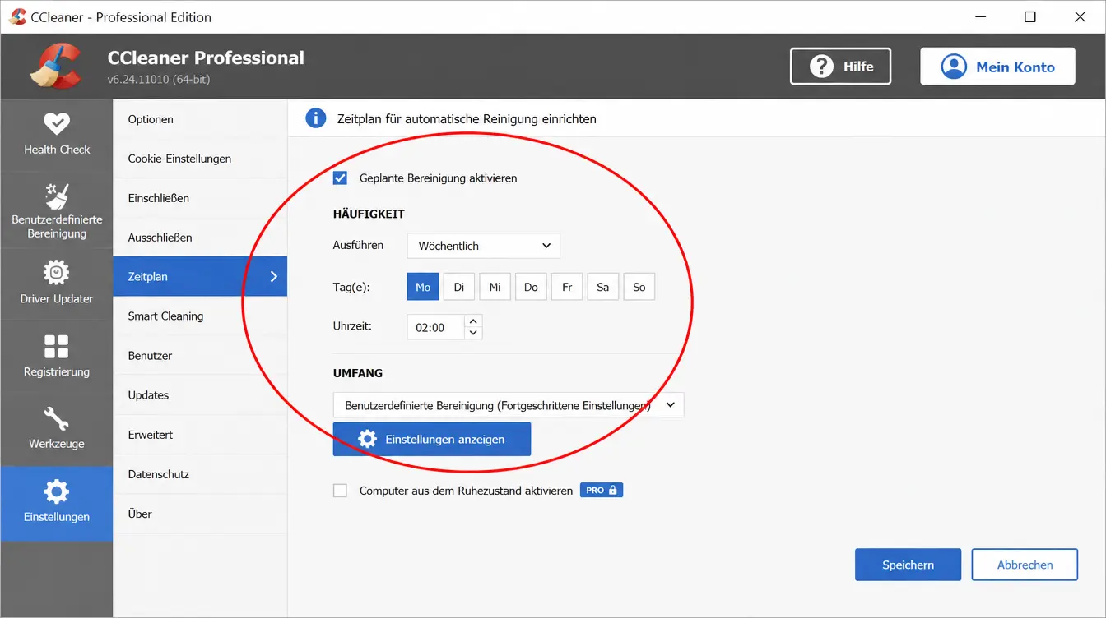Image resolution: width=1106 pixels, height=618 pixels.
Task: Select Ausschließen menu item
Action: (200, 238)
